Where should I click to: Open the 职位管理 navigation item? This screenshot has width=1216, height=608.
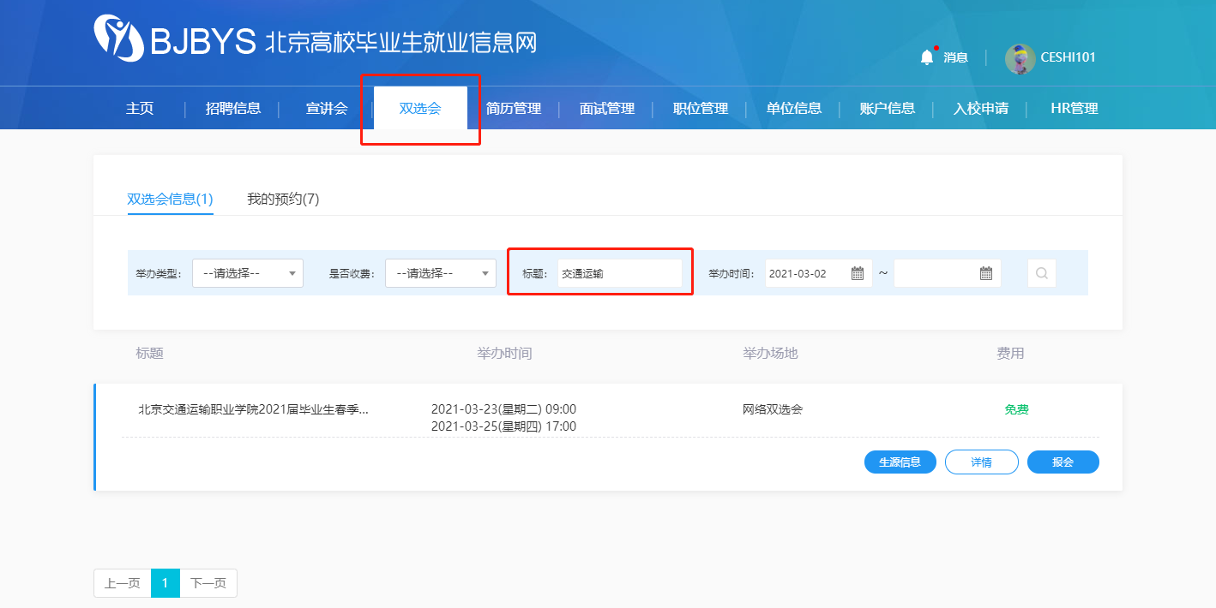click(x=700, y=109)
